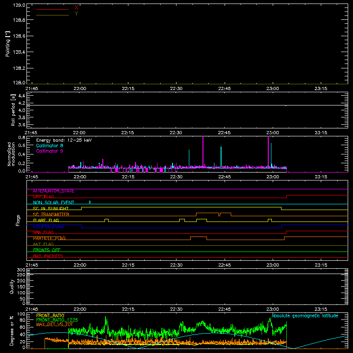Select the ECLIPSE_FLAG label
Image resolution: width=353 pixels, height=353 pixels.
tap(48, 226)
